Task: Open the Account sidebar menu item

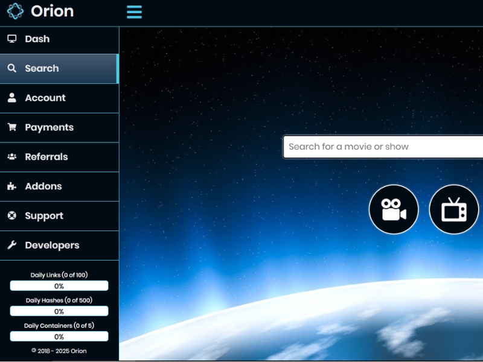Action: [x=45, y=98]
